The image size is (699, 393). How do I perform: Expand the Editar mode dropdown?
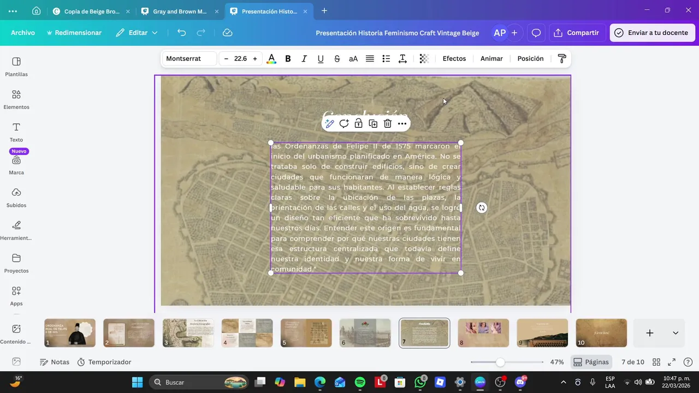point(137,33)
